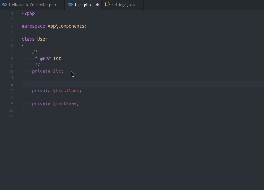Switch to HelloWorldController.php tab
Viewport: 264px width, 190px height.
click(32, 5)
